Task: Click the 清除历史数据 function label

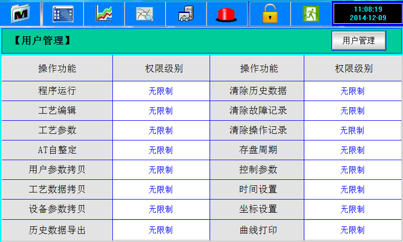Action: [x=258, y=91]
